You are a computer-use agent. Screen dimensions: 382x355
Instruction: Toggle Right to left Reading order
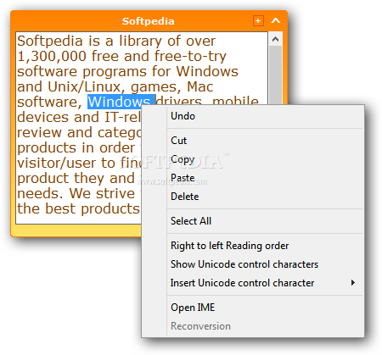[252, 246]
